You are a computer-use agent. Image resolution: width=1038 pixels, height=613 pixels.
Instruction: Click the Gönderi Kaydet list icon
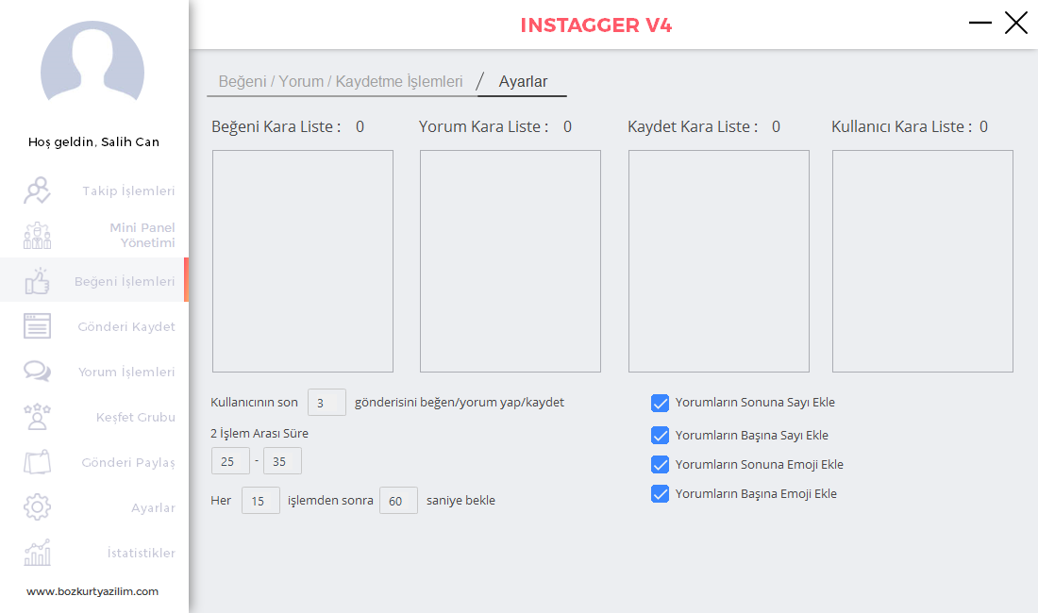pos(37,326)
